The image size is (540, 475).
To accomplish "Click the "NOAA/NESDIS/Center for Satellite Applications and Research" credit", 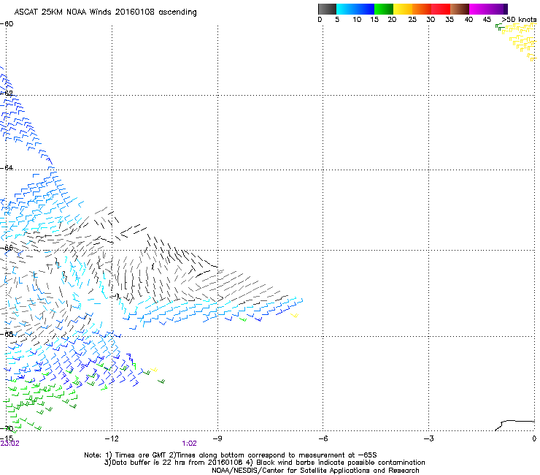I will tap(315, 471).
